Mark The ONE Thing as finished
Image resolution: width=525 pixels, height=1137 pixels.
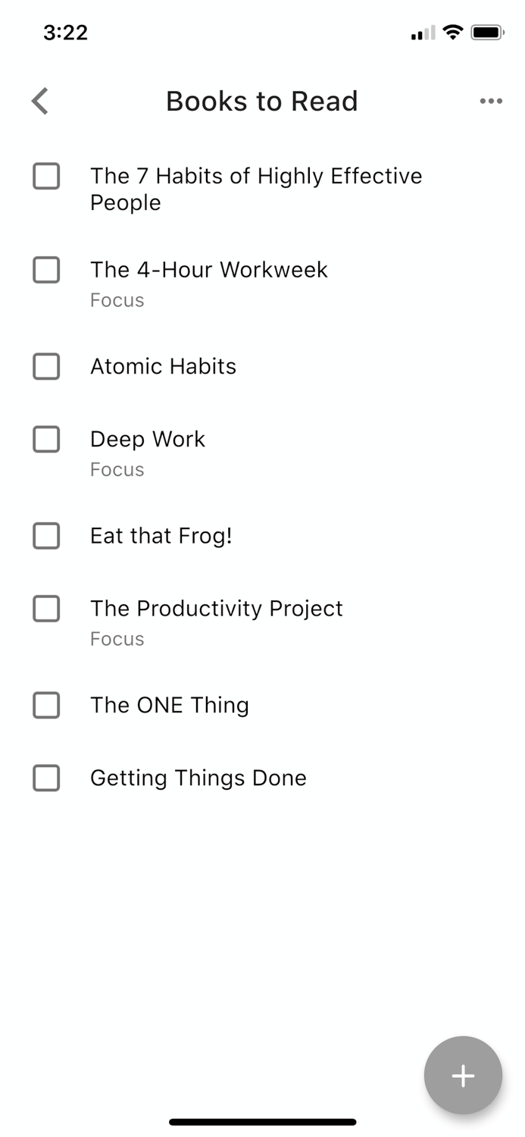46,705
